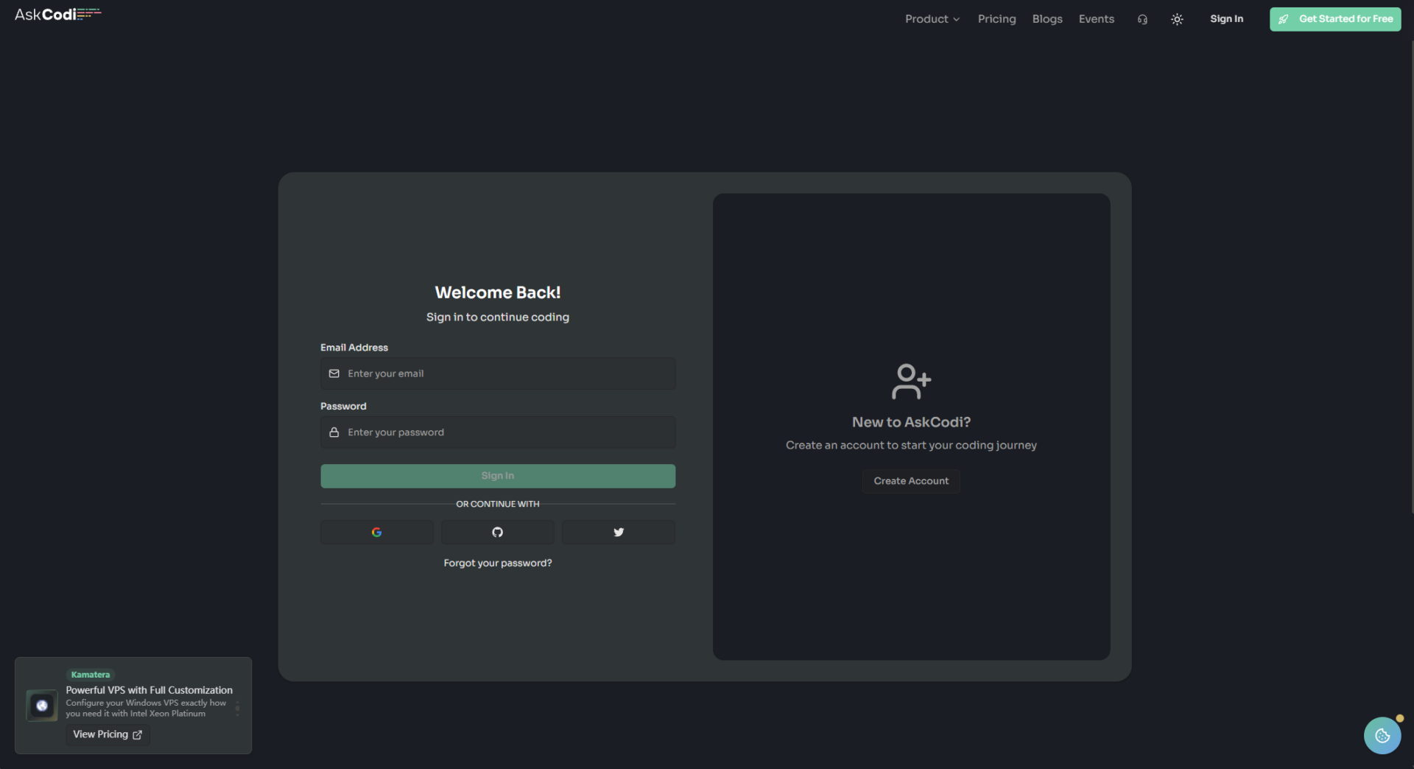1414x769 pixels.
Task: Sign in with Twitter icon
Action: 618,532
